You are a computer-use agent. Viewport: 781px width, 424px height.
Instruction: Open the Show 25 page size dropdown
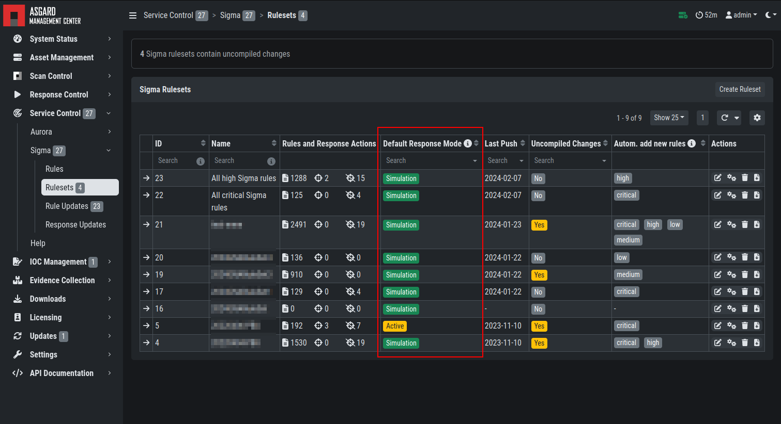coord(669,118)
